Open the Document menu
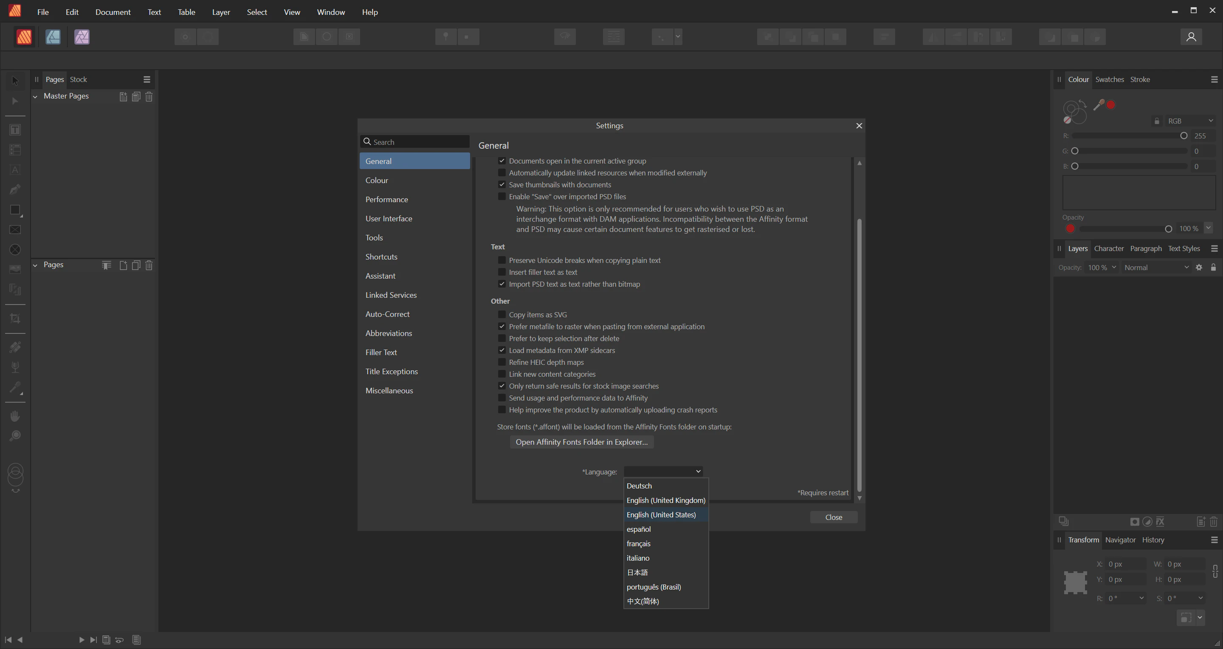This screenshot has width=1223, height=649. [113, 12]
